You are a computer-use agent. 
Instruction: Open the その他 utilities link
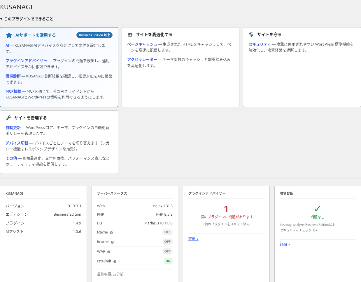pos(11,158)
